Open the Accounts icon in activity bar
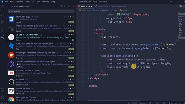The image size is (185, 104). [3, 90]
